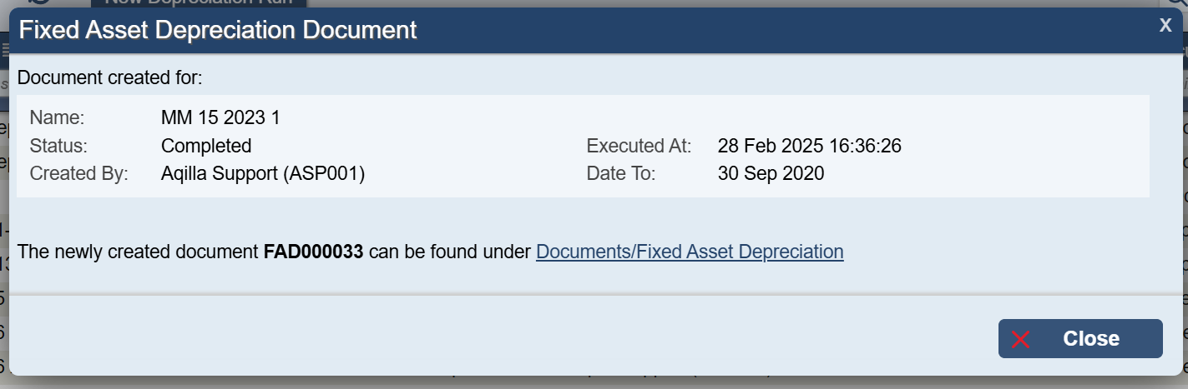The width and height of the screenshot is (1188, 389).
Task: Click the hamburger menu icon behind dialog
Action: [x=4, y=50]
